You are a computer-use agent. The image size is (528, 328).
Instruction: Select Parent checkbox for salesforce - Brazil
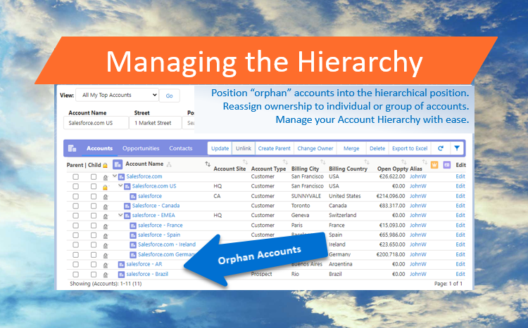(75, 274)
